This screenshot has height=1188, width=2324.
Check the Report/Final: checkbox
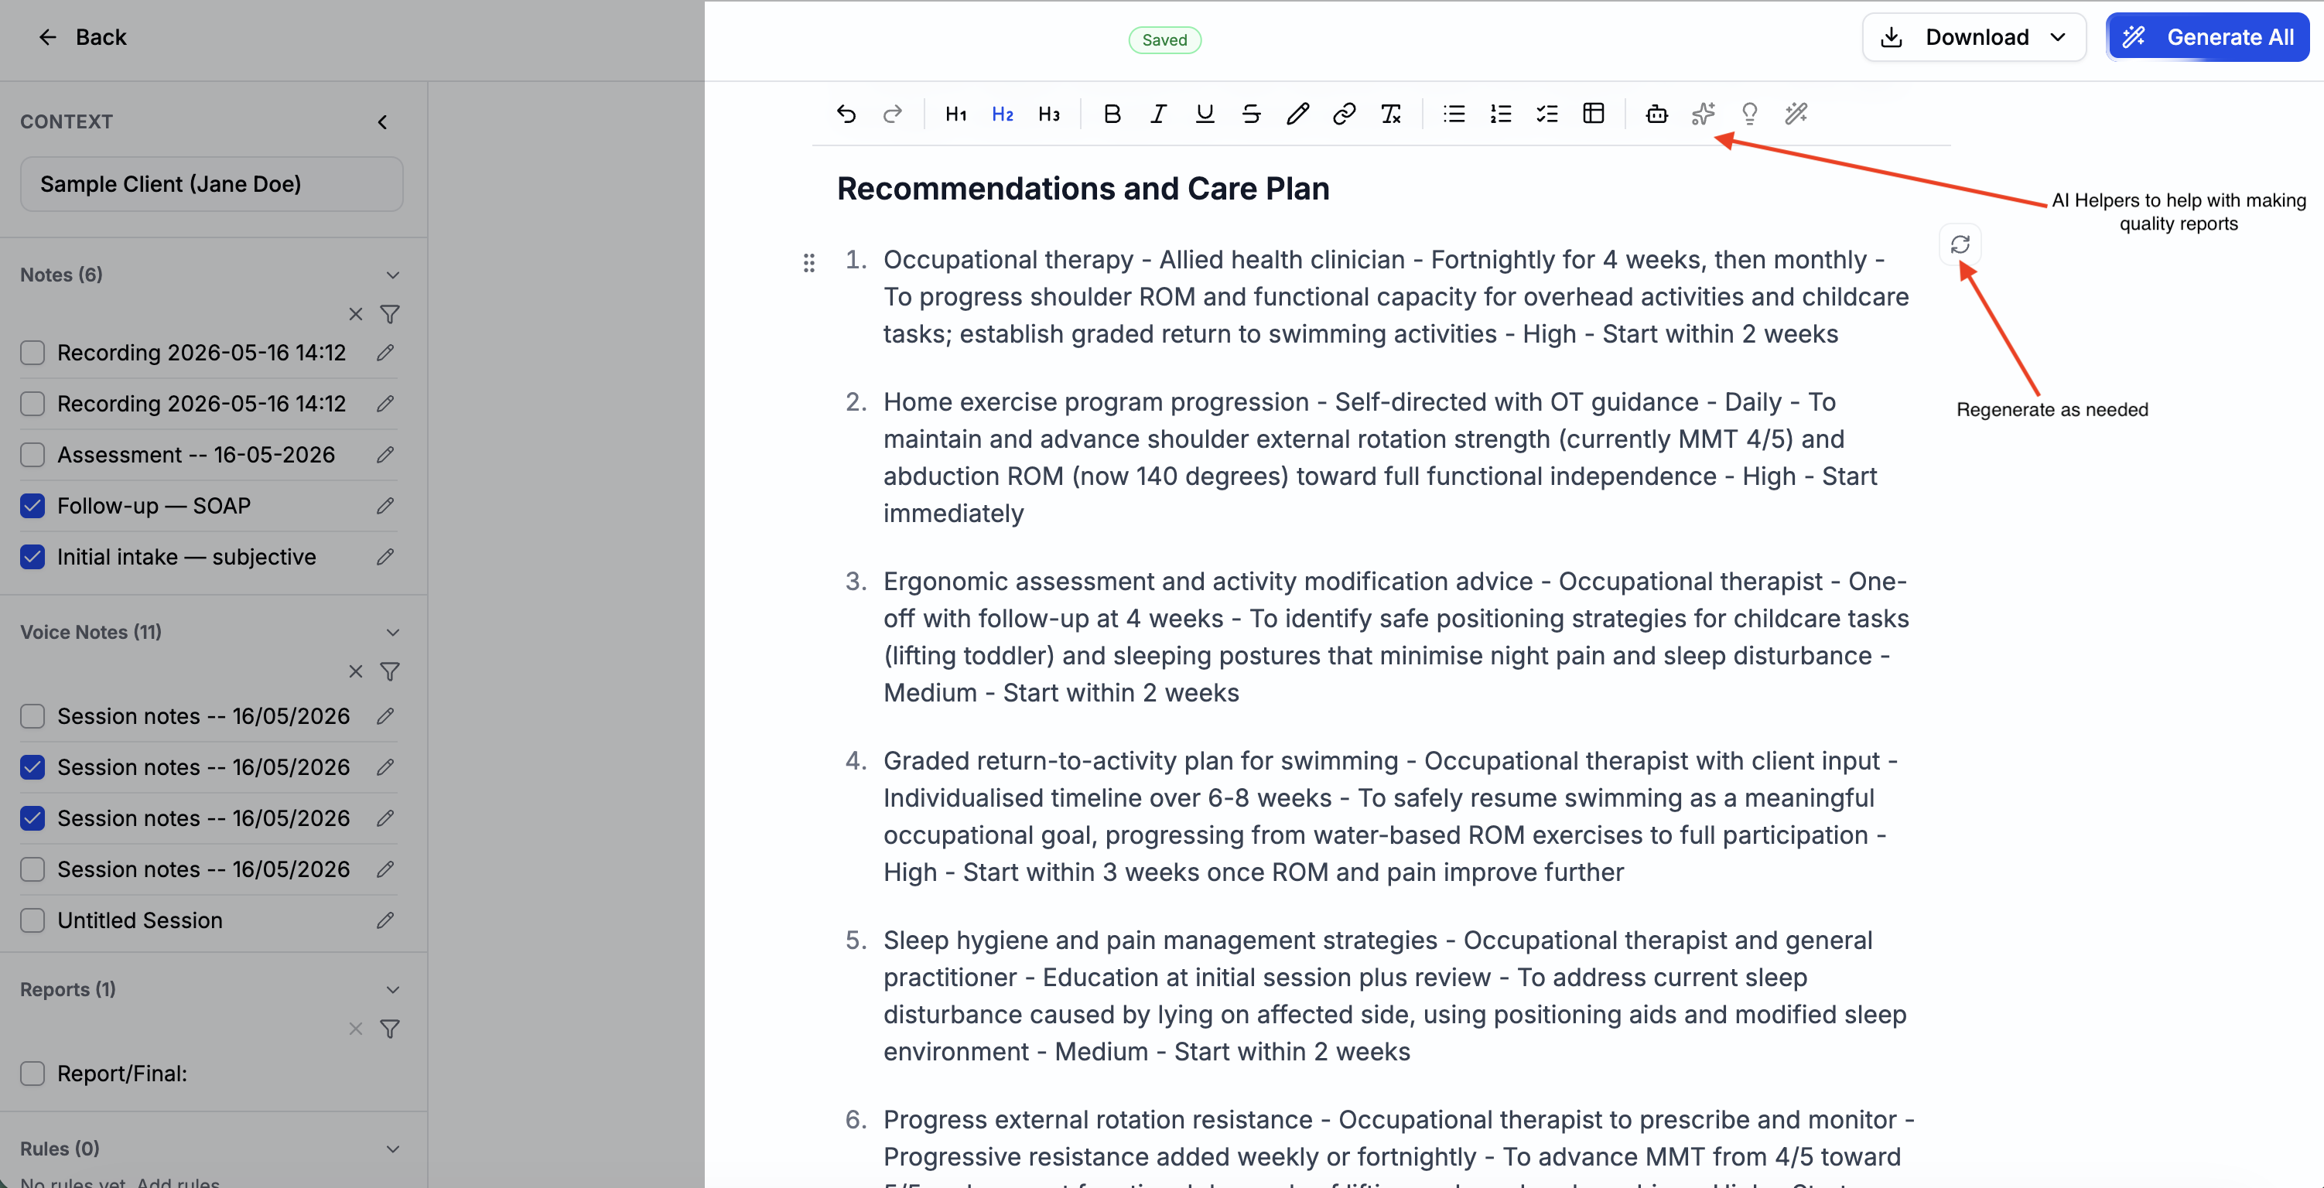(32, 1074)
